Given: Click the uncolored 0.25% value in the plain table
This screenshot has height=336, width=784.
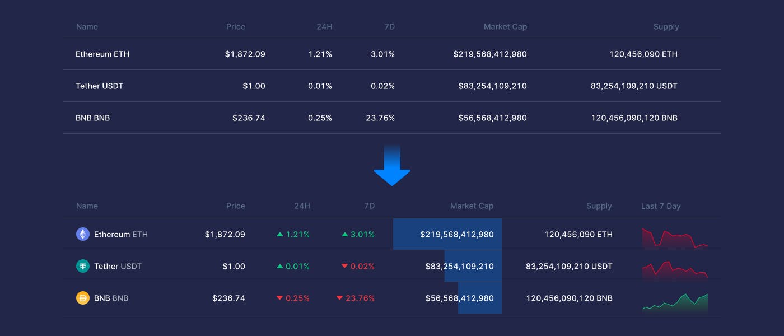Looking at the screenshot, I should point(320,118).
